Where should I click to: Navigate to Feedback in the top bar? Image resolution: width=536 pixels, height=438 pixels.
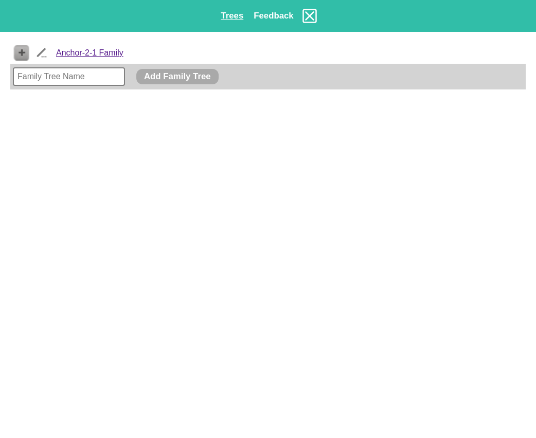[273, 16]
